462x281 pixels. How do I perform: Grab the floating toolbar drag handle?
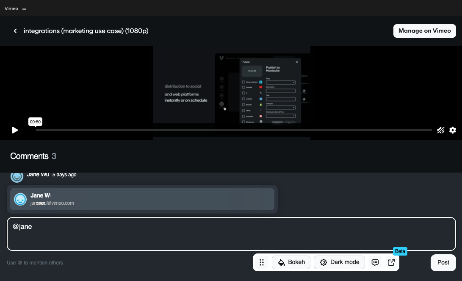coord(262,262)
